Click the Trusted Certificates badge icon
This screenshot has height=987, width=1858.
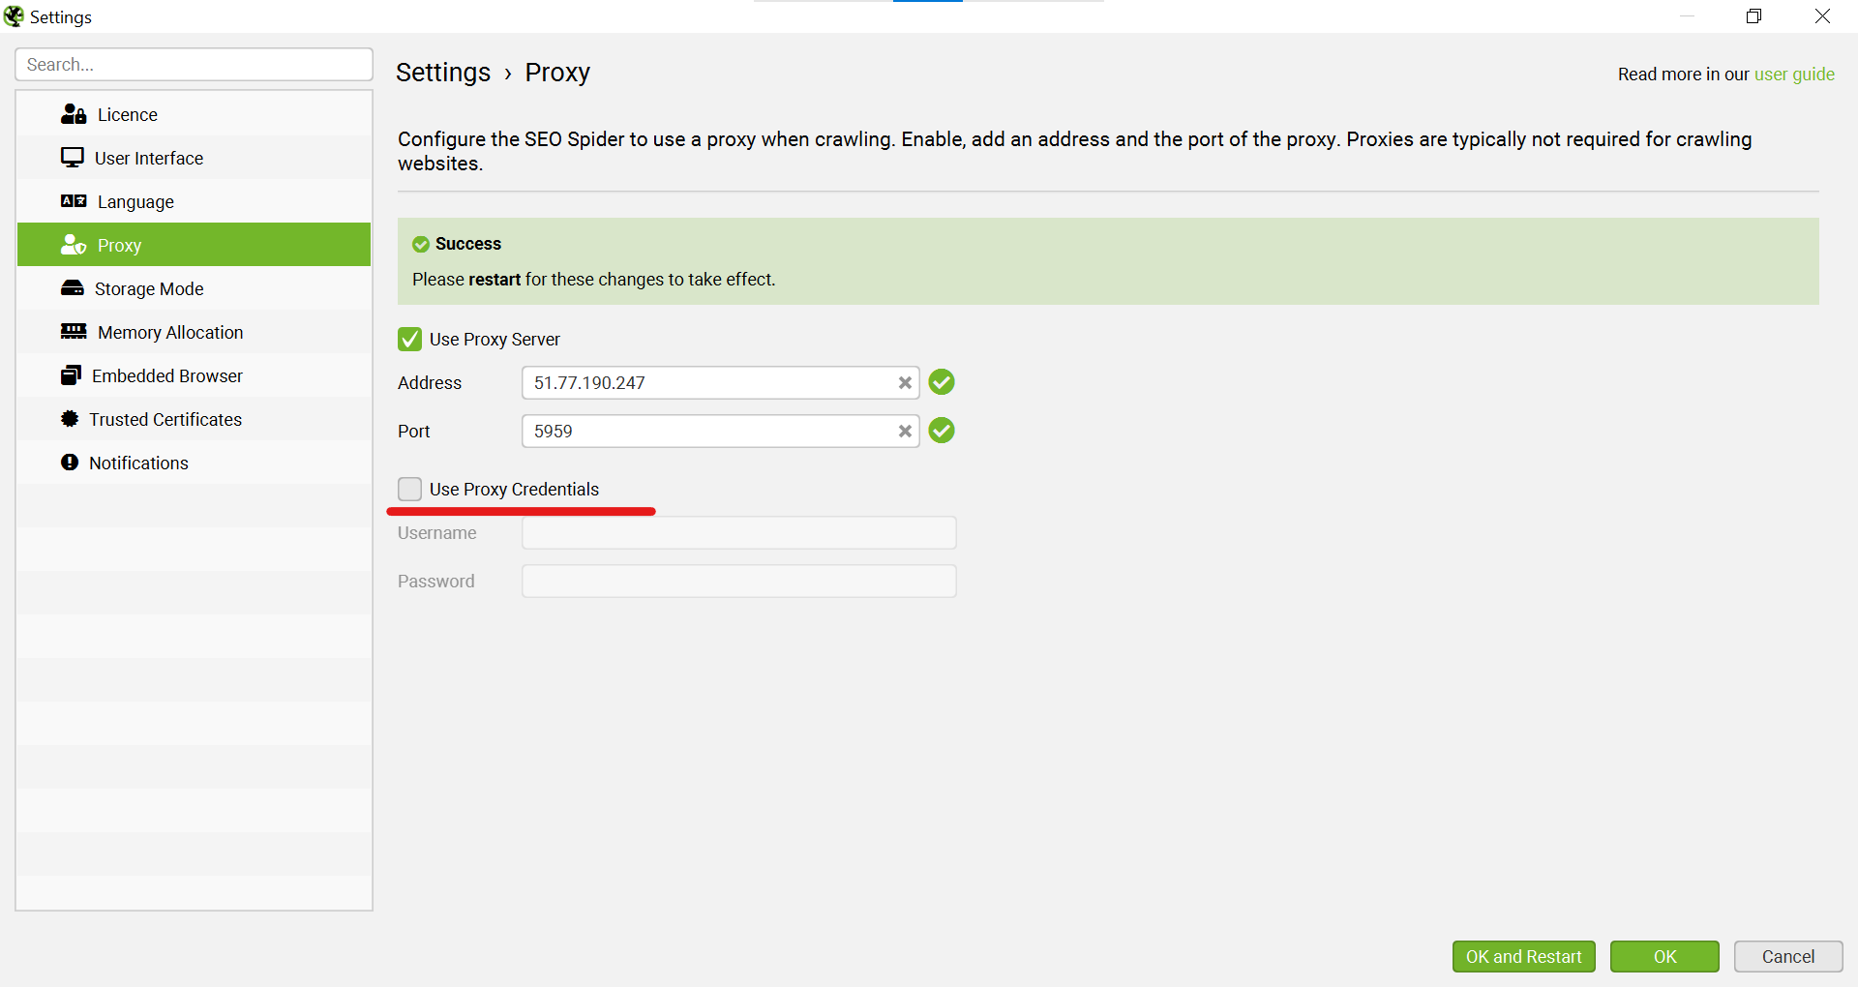pos(70,419)
